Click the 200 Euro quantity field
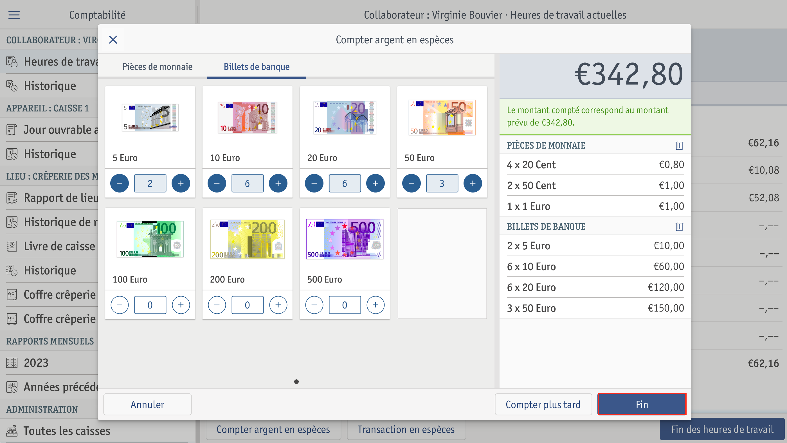 (248, 305)
